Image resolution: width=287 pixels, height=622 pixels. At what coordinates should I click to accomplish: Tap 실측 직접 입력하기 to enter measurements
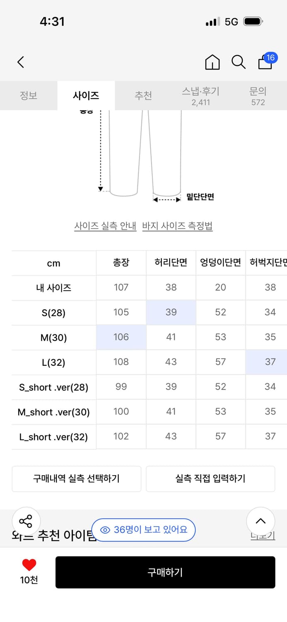[x=211, y=479]
